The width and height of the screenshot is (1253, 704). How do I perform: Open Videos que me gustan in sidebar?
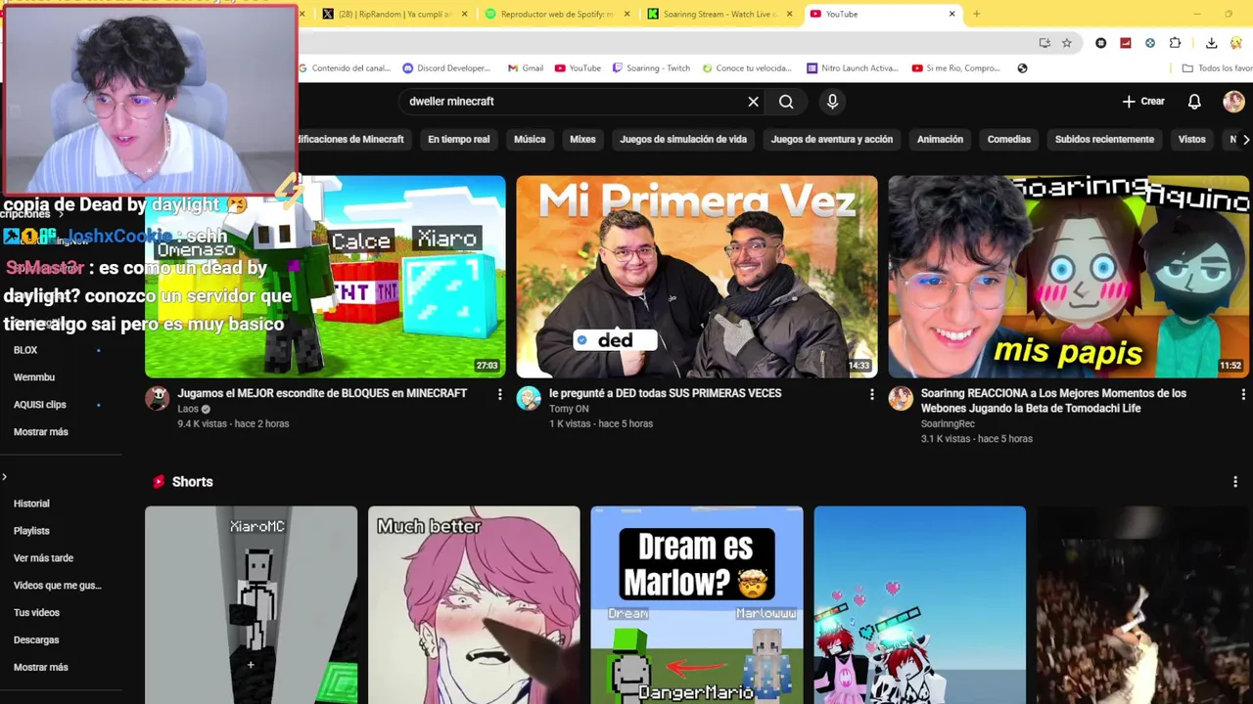point(59,586)
